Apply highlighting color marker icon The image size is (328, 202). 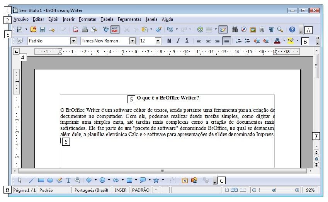coord(291,40)
